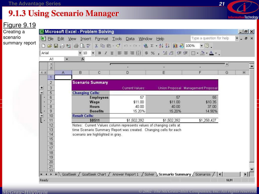Apply Comma style format

click(x=158, y=54)
